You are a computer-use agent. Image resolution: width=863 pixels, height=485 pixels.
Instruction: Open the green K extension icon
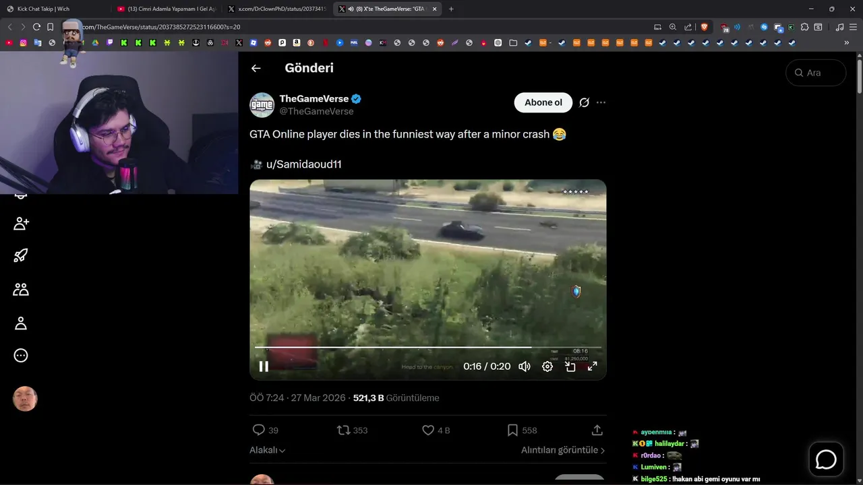[x=791, y=27]
